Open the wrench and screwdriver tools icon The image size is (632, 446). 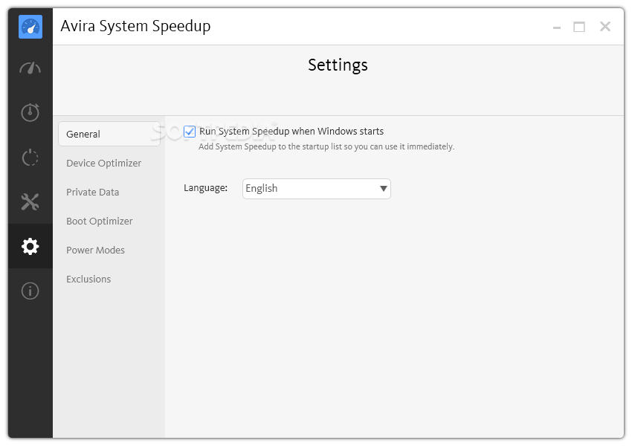tap(30, 202)
